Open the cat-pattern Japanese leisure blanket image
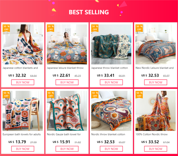This screenshot has height=156, width=178. 67,44
